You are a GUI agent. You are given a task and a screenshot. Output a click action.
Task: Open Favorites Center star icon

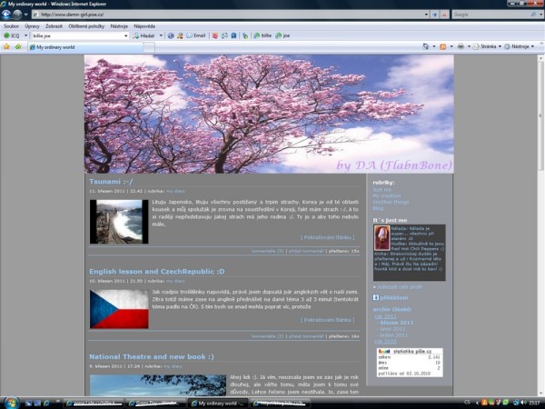[x=6, y=46]
